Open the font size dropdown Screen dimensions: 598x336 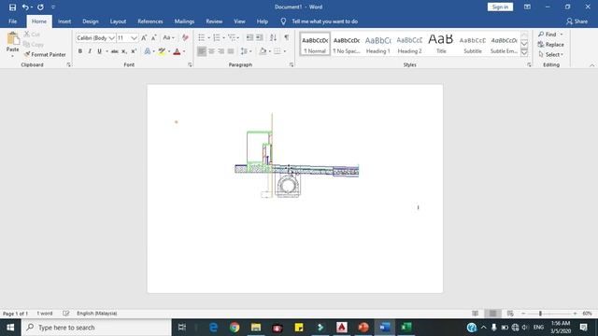(134, 38)
